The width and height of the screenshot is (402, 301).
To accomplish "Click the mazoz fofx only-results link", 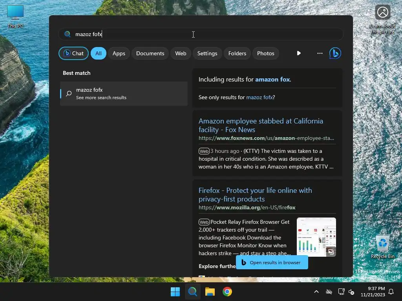I will tap(259, 97).
